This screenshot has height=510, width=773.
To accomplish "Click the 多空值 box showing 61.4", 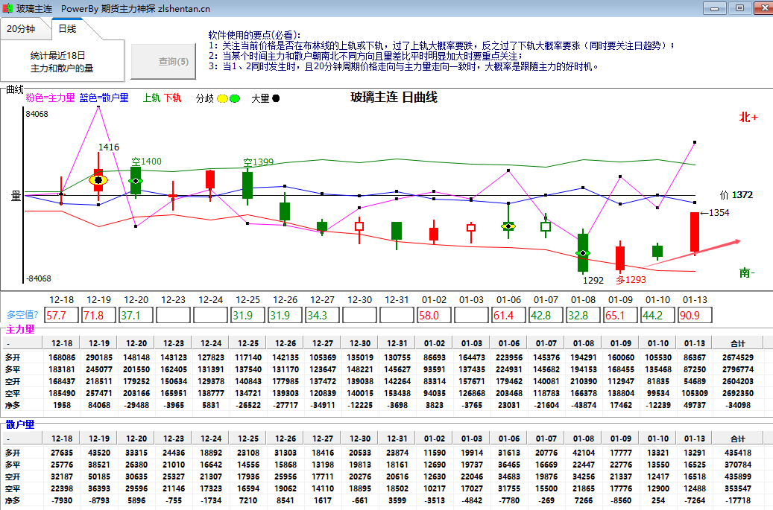I will click(509, 315).
